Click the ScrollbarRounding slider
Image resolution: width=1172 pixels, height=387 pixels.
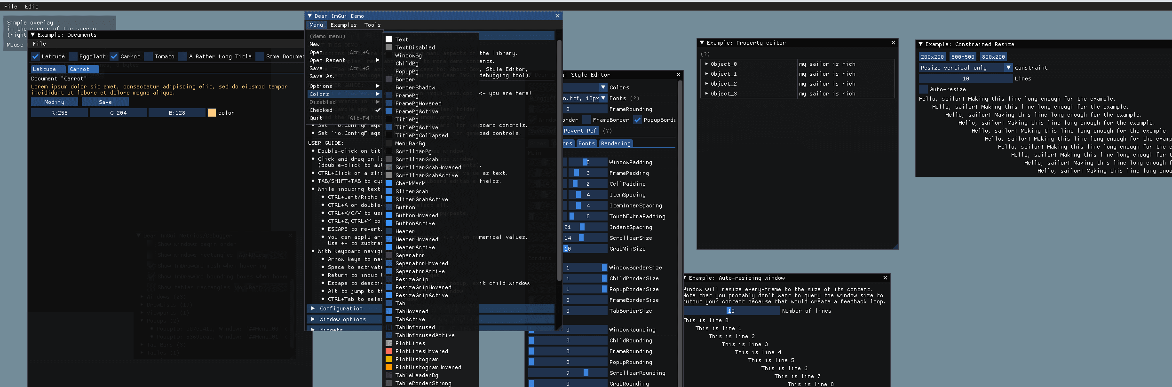pos(568,373)
